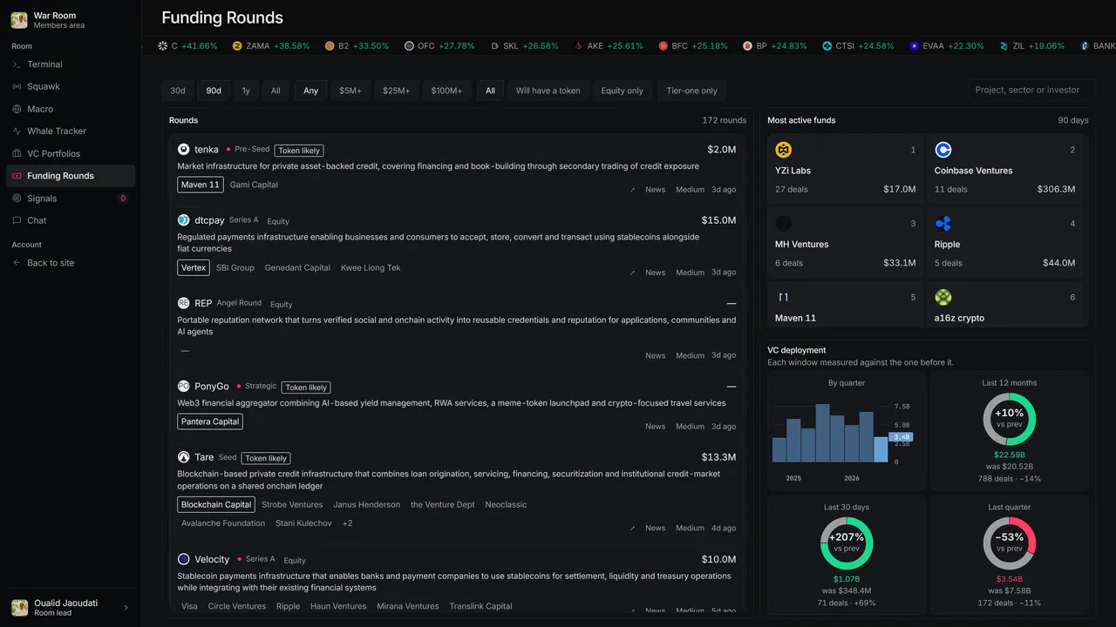Click the Pantera Capital investor tag
Viewport: 1116px width, 627px height.
(x=210, y=421)
